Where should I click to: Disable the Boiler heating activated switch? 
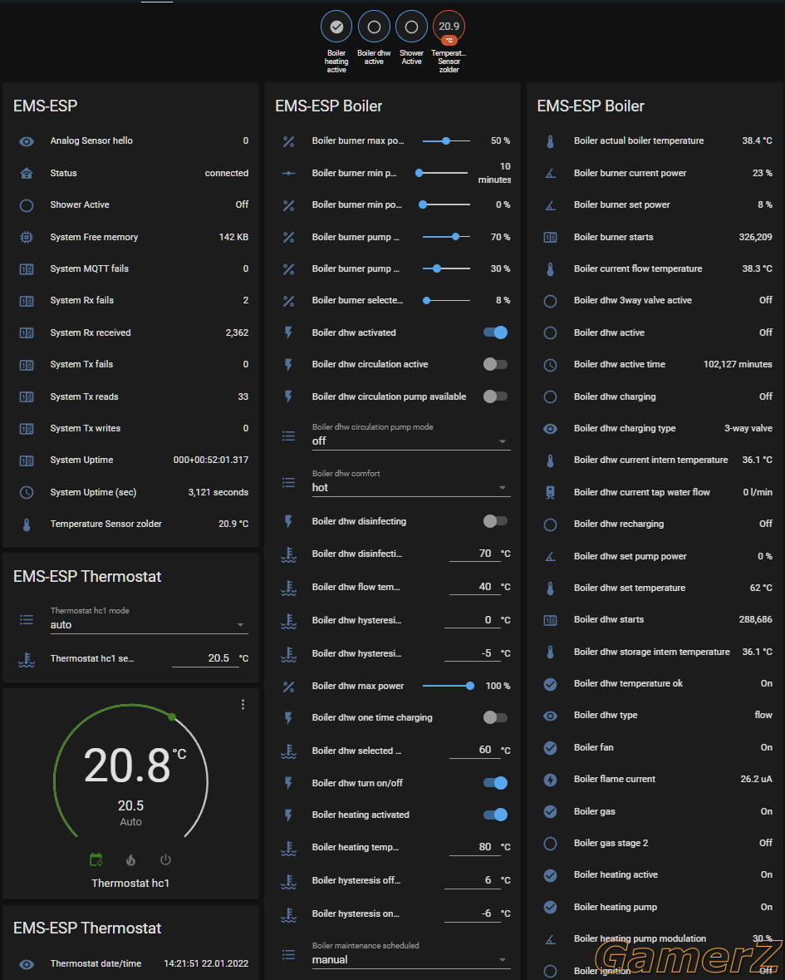pos(495,815)
